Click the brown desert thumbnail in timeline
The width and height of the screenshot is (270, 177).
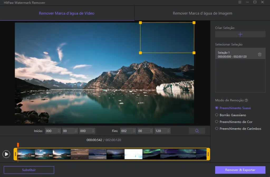click(80, 154)
